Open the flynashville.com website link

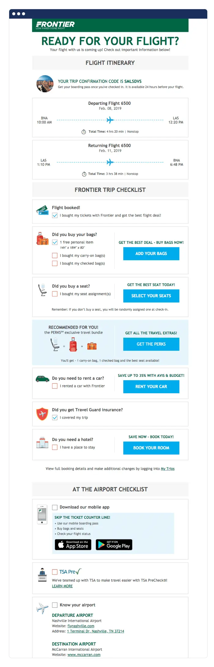point(81,626)
